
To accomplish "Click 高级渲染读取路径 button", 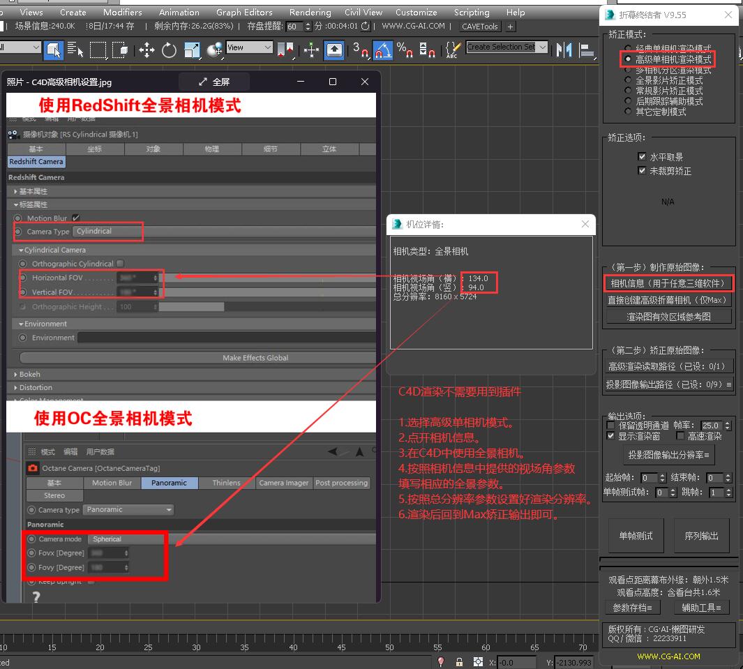I will tap(668, 366).
